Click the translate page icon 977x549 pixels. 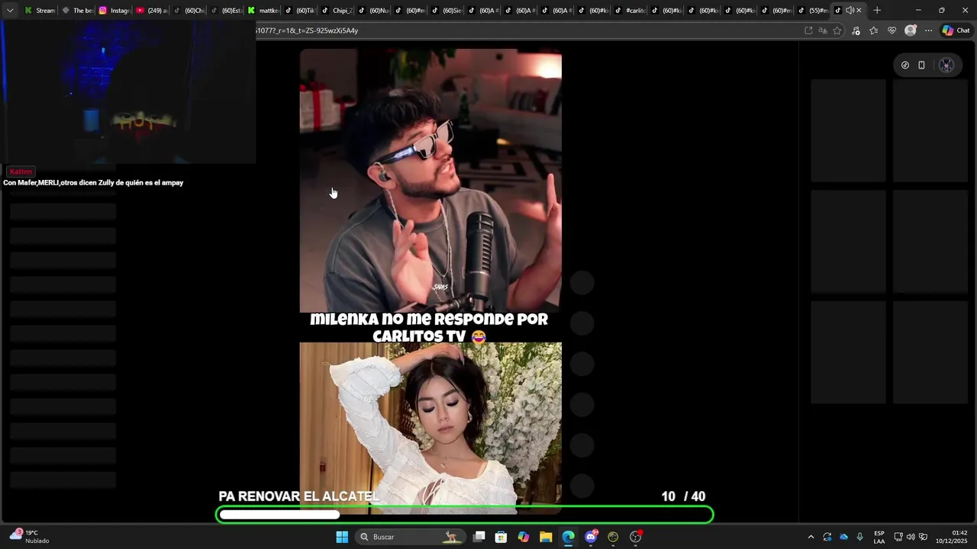point(823,30)
